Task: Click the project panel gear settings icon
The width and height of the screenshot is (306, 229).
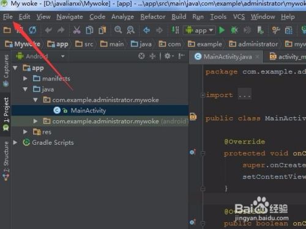Action: coord(168,56)
